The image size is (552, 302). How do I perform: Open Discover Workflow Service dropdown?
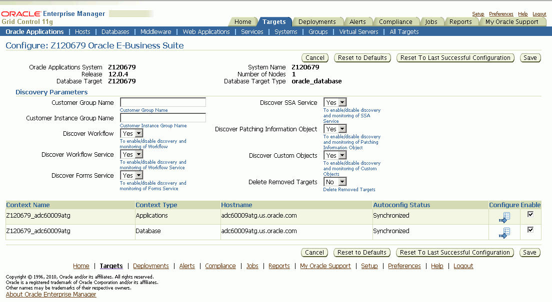131,155
